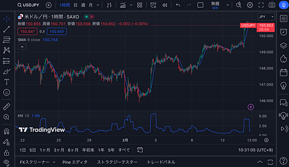Undo the last chart action
This screenshot has width=289, height=167.
tap(178, 5)
